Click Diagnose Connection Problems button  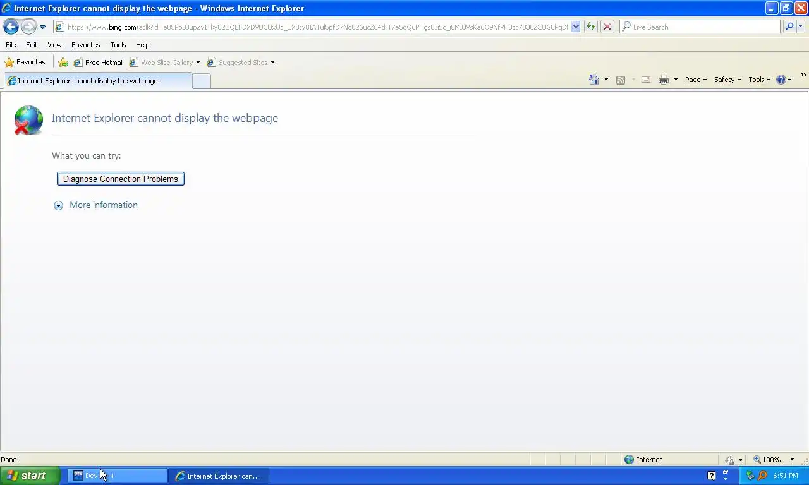click(x=121, y=179)
